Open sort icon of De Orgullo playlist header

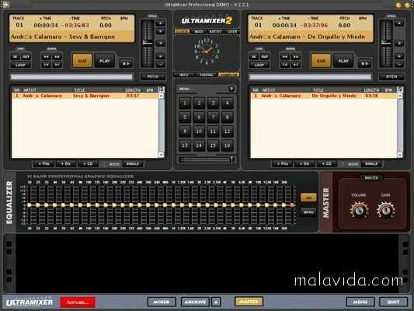click(x=400, y=89)
